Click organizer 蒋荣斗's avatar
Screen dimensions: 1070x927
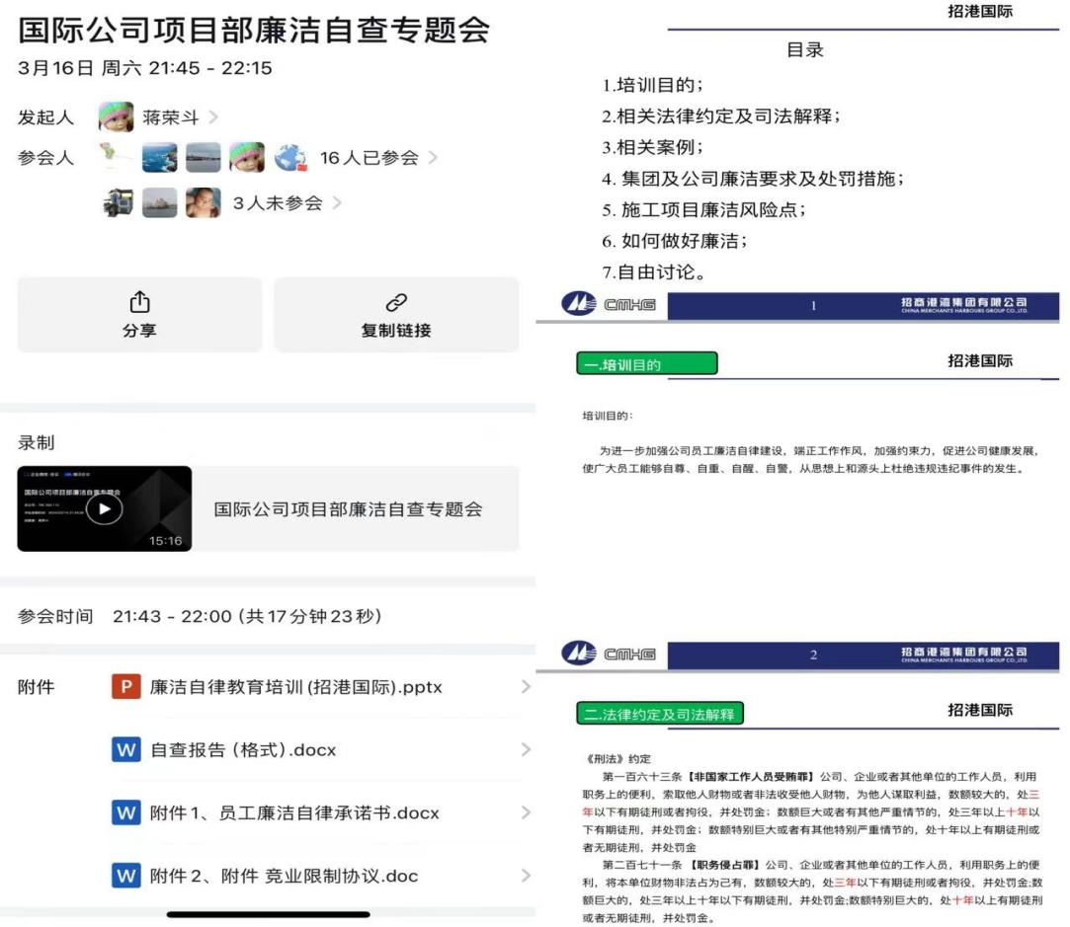(117, 116)
